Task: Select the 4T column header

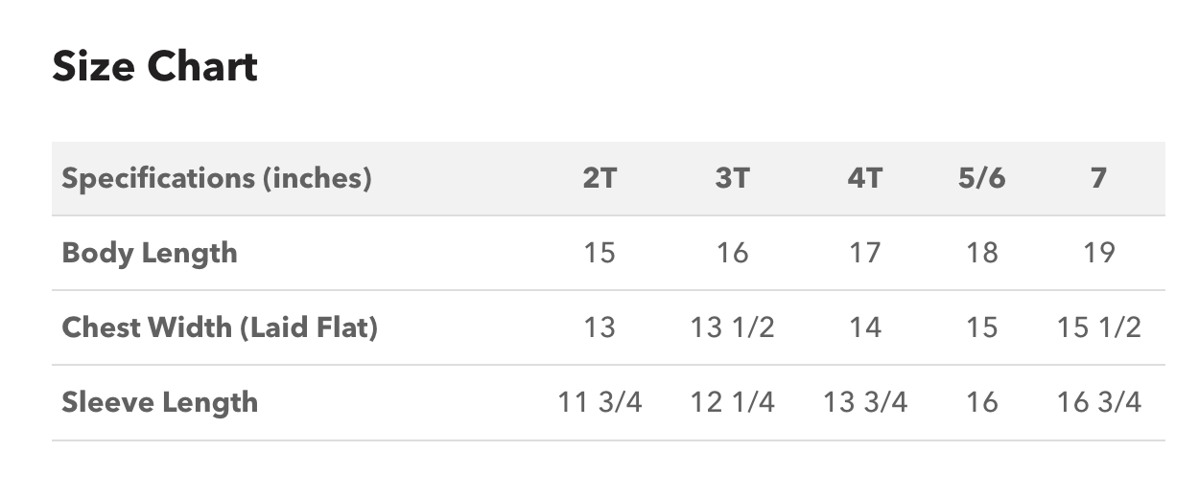Action: pos(864,178)
